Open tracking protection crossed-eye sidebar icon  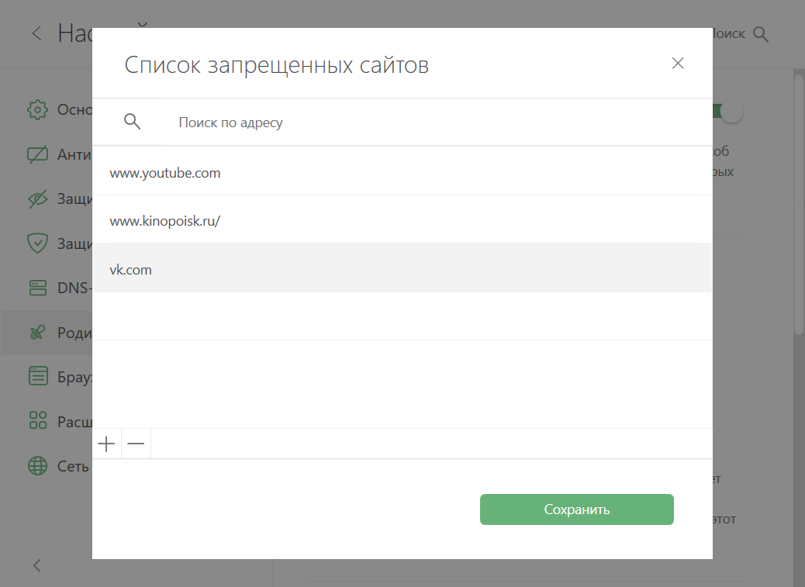pyautogui.click(x=37, y=199)
